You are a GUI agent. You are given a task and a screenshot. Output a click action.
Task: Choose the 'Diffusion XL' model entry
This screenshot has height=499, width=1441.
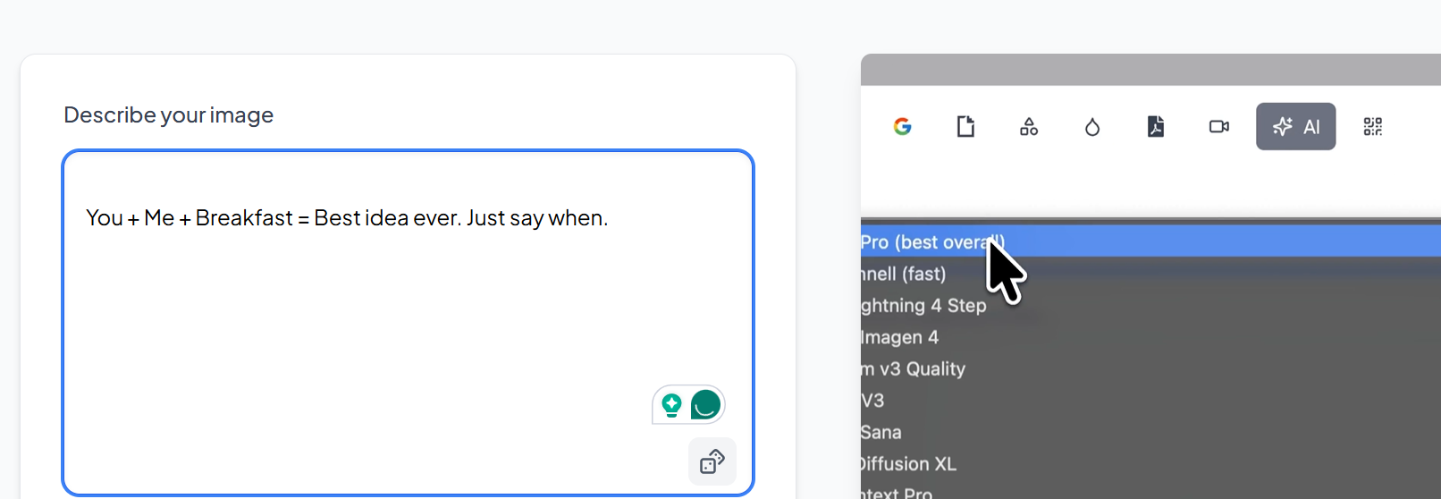pyautogui.click(x=908, y=464)
